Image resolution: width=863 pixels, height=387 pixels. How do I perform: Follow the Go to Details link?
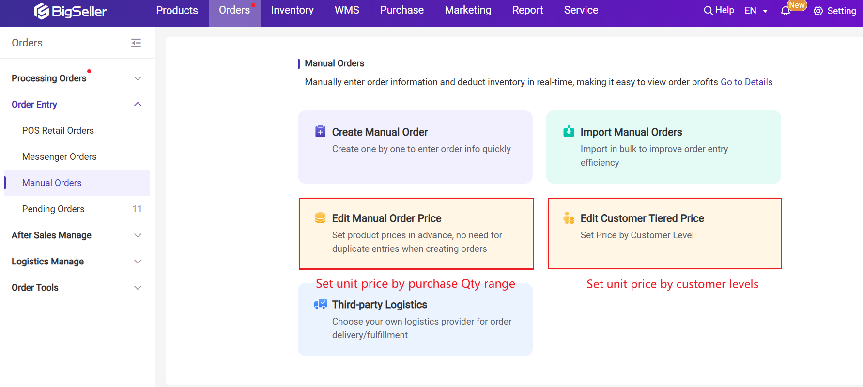pyautogui.click(x=746, y=82)
